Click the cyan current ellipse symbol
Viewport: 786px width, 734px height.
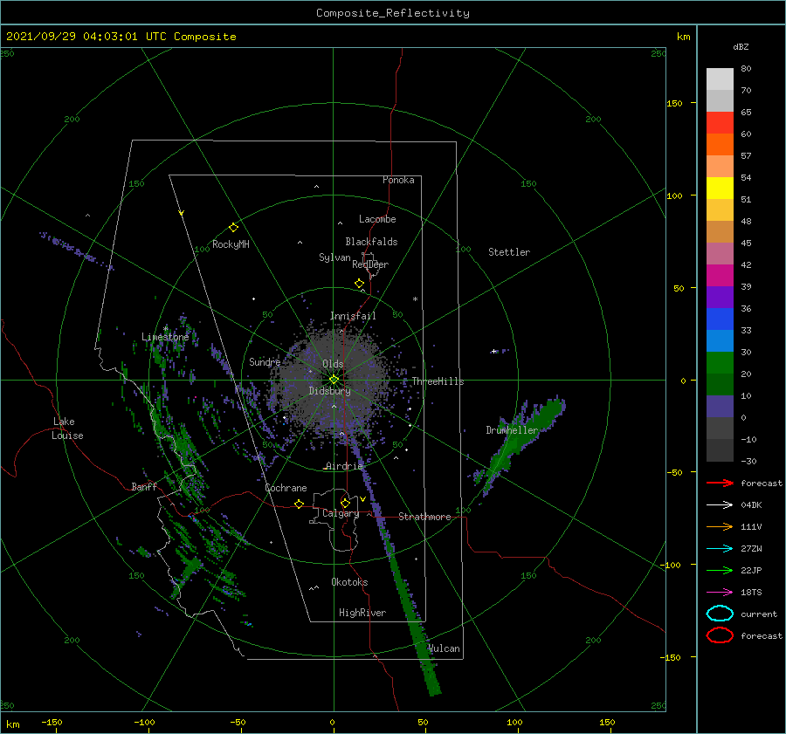(x=720, y=614)
